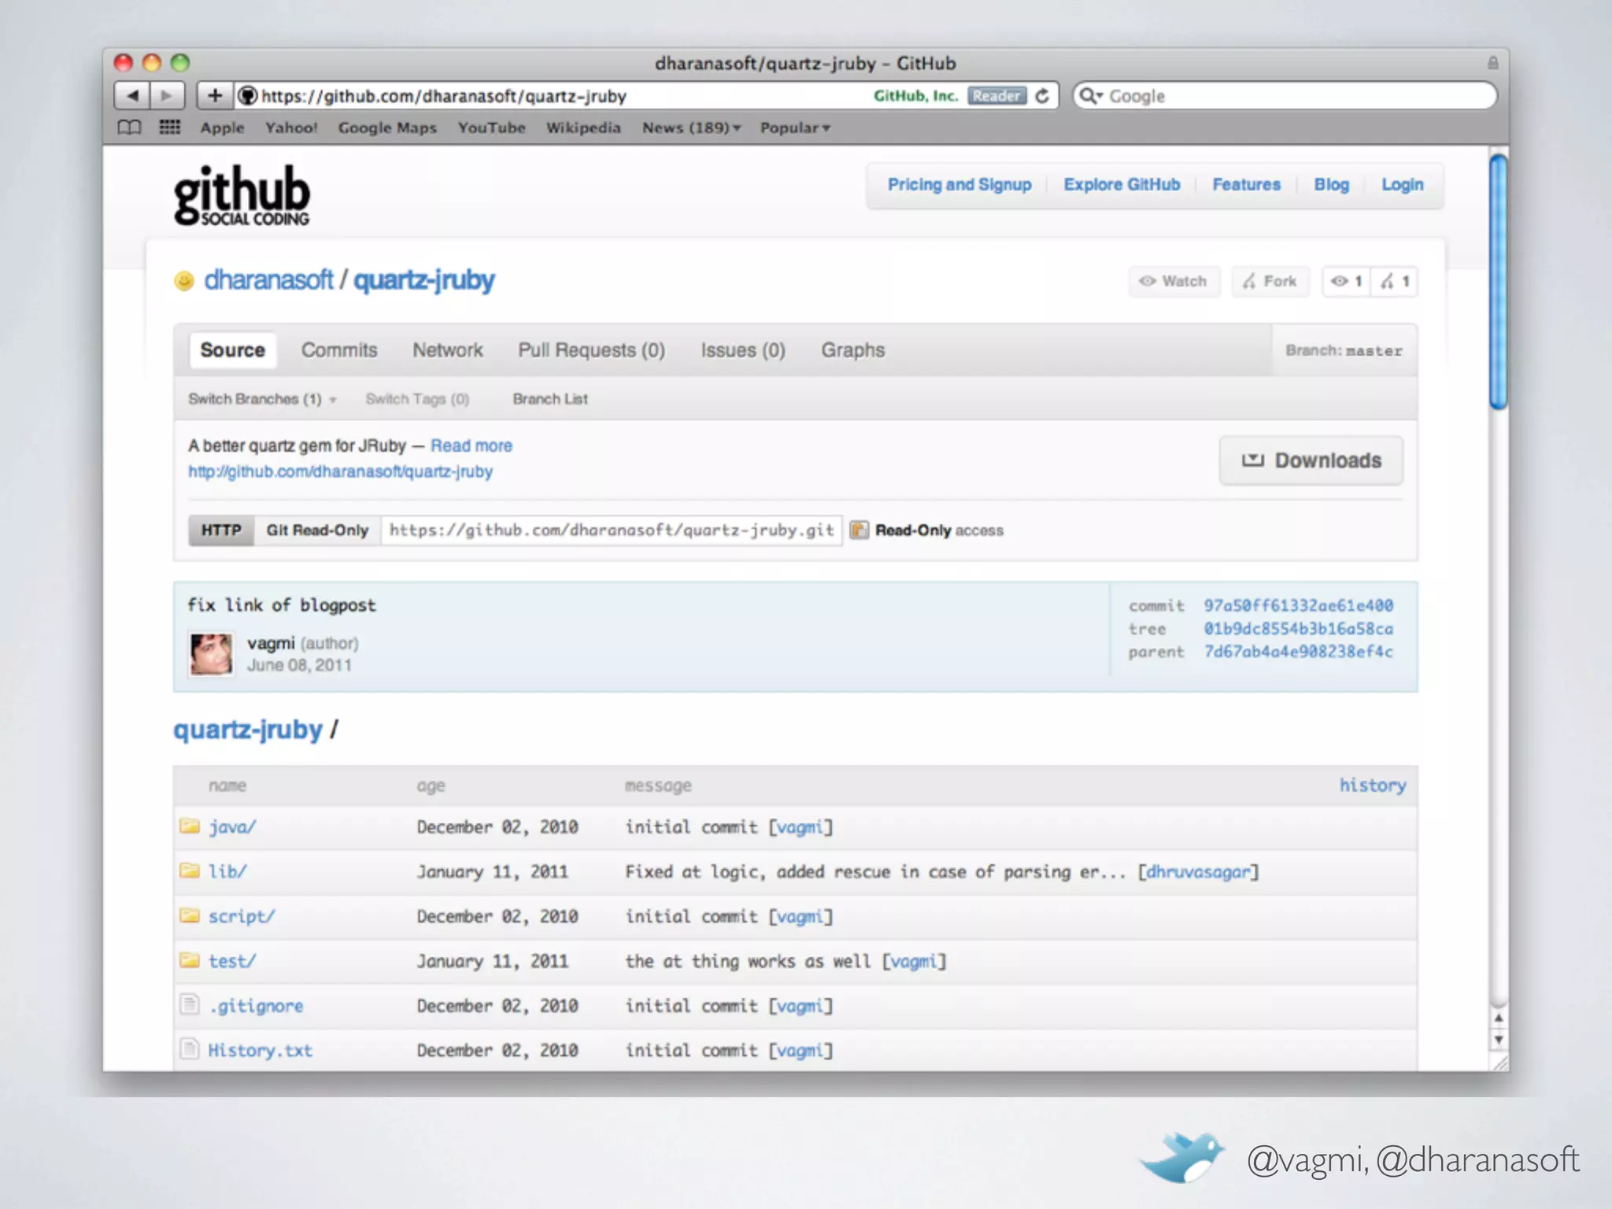The image size is (1612, 1209).
Task: Open the Top Sites grid icon
Action: tap(170, 128)
